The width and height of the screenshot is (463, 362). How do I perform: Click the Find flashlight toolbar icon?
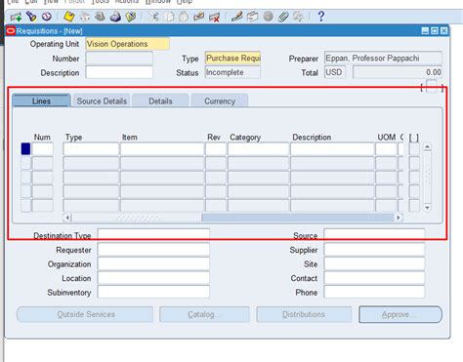(x=31, y=17)
